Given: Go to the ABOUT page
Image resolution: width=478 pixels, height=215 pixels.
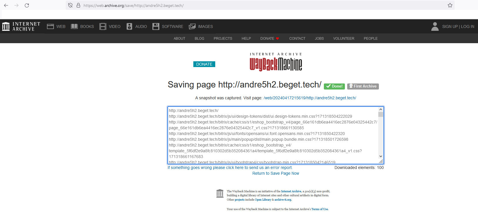Looking at the screenshot, I should pos(180,39).
